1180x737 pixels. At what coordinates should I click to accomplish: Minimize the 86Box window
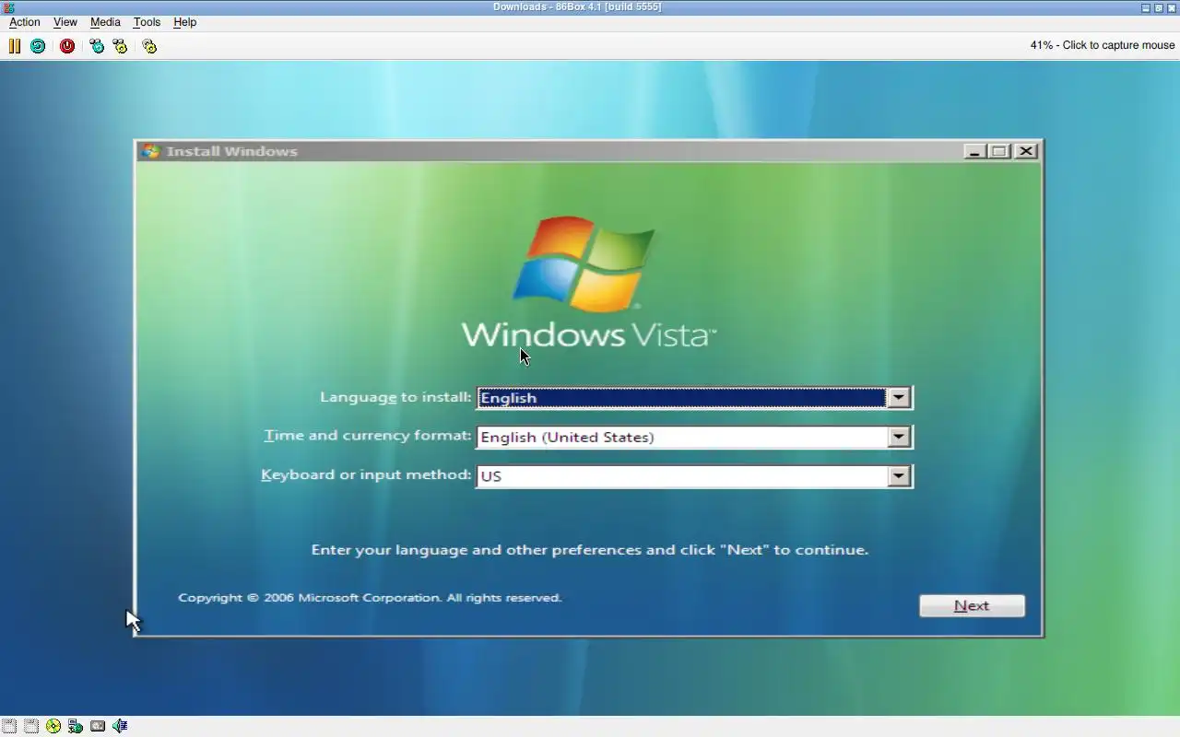1146,7
